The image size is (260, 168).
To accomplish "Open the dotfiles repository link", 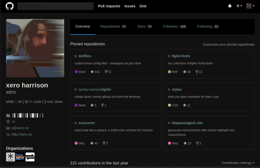I will click(x=85, y=56).
